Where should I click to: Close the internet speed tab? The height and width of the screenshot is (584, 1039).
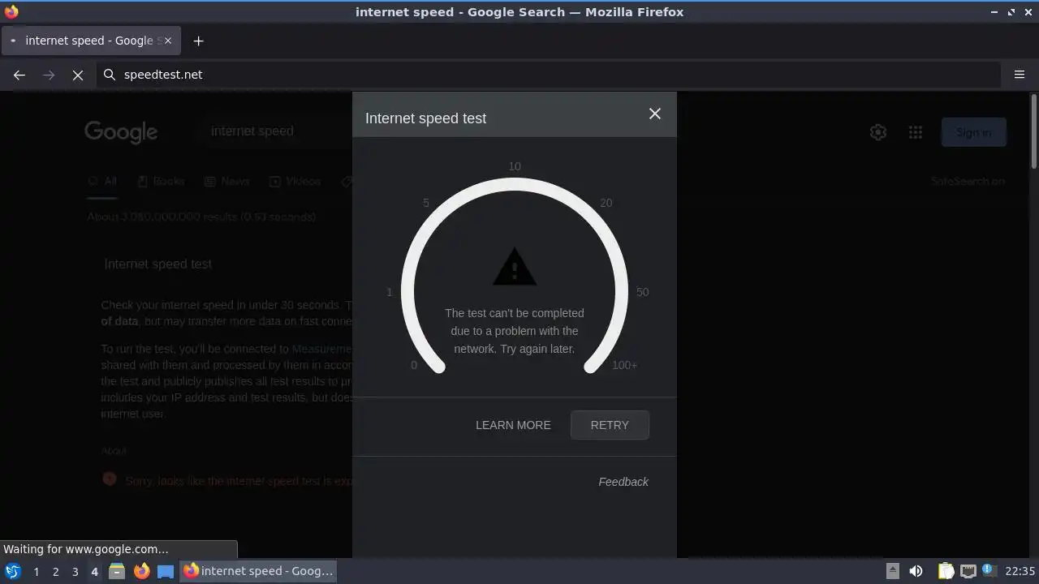pyautogui.click(x=167, y=41)
